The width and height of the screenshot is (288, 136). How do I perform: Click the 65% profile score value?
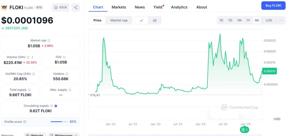[x=73, y=122]
